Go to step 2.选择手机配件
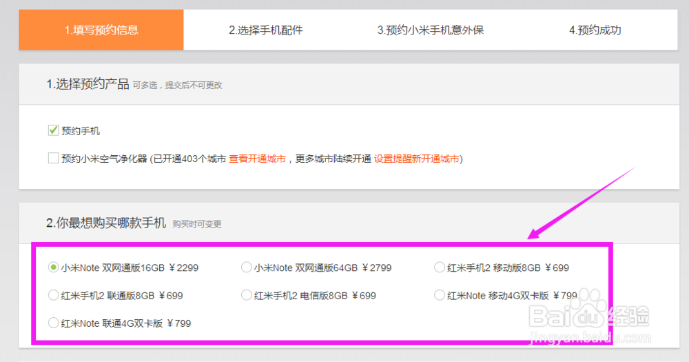The image size is (689, 362). pos(266,30)
